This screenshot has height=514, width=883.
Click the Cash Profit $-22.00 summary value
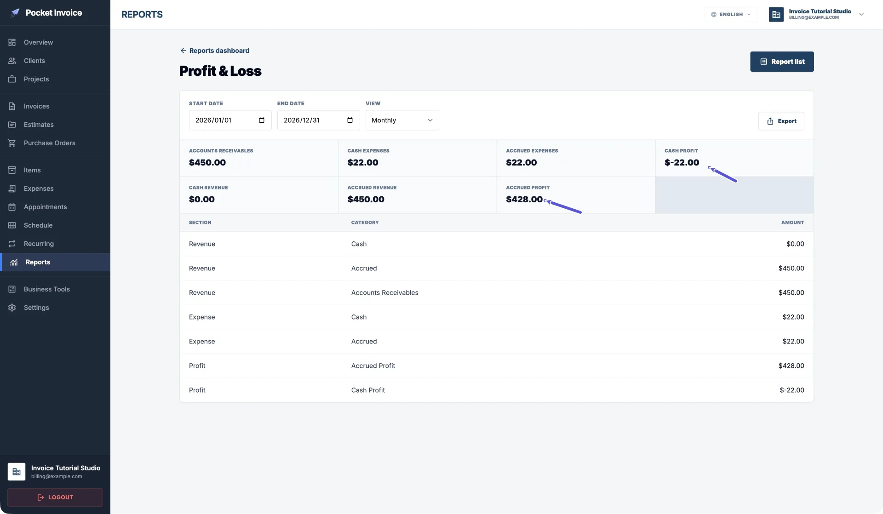682,162
